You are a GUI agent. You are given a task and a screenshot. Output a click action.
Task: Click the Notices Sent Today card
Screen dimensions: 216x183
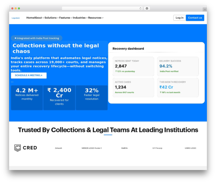(133, 66)
